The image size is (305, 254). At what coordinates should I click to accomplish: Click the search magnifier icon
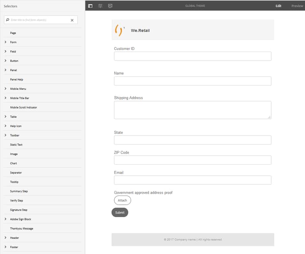coord(8,20)
